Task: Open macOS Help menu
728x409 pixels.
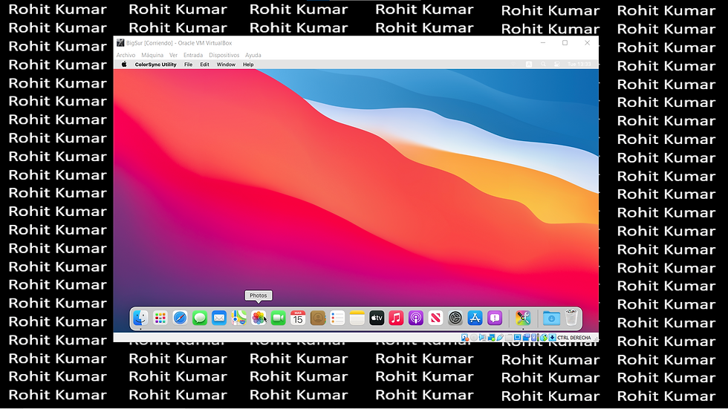Action: click(x=248, y=65)
